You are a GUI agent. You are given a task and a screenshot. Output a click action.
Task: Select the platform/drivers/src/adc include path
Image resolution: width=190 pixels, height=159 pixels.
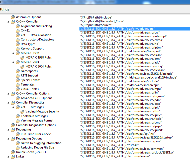[x=120, y=62]
